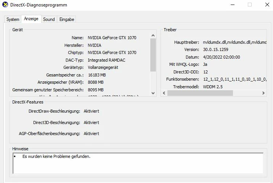Click the 'Funktionsebenen:' label

coord(183,79)
